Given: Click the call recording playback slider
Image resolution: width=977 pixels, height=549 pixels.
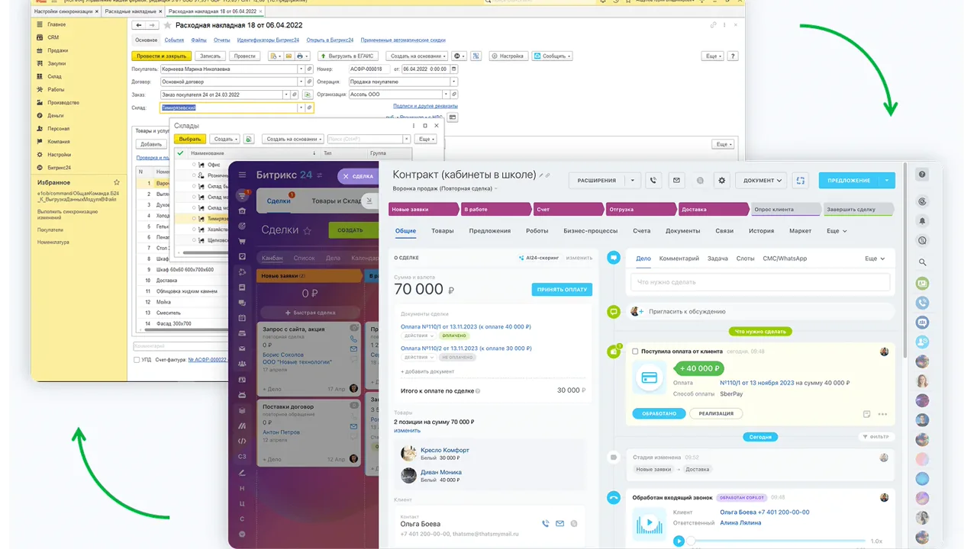Looking at the screenshot, I should [x=776, y=541].
